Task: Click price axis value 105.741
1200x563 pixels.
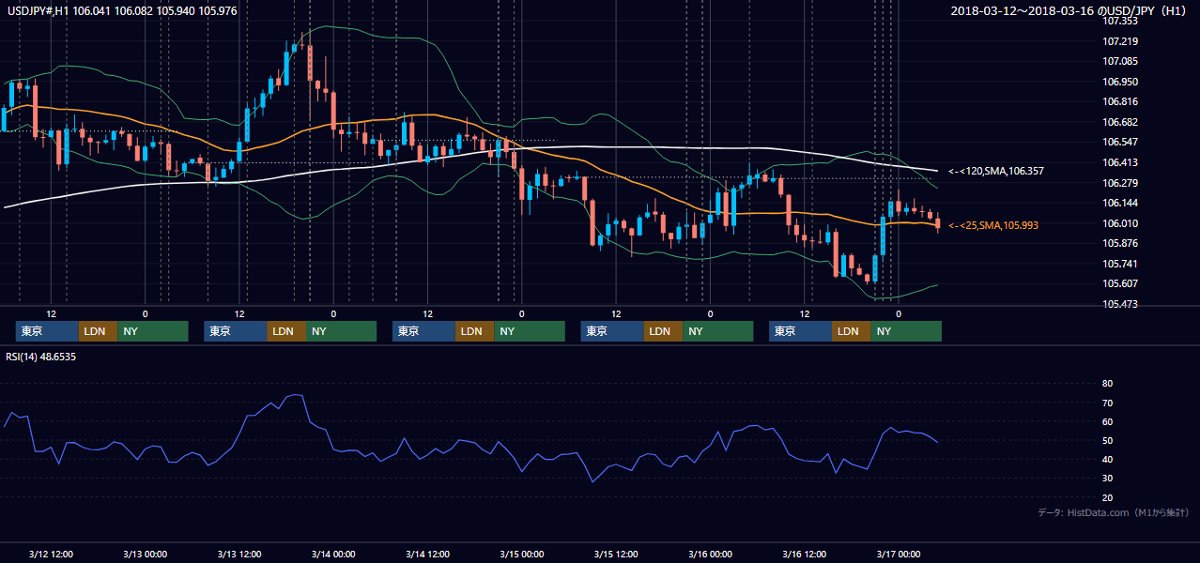Action: (1120, 264)
